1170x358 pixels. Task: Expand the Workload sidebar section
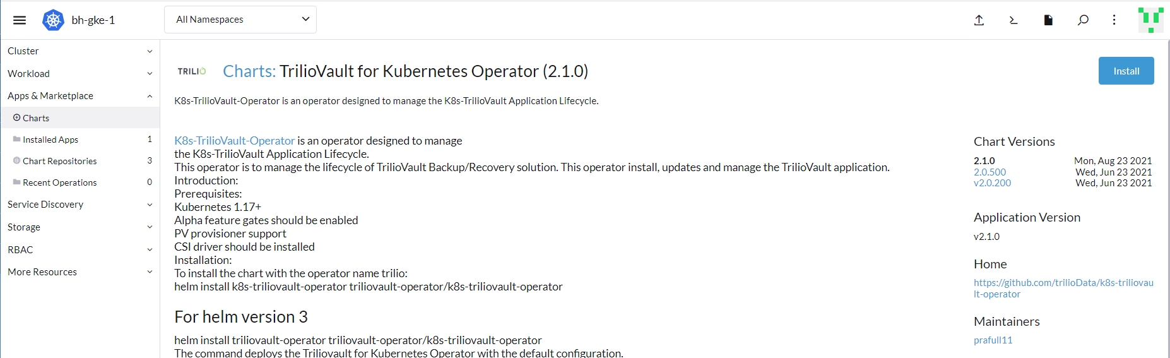pos(80,74)
